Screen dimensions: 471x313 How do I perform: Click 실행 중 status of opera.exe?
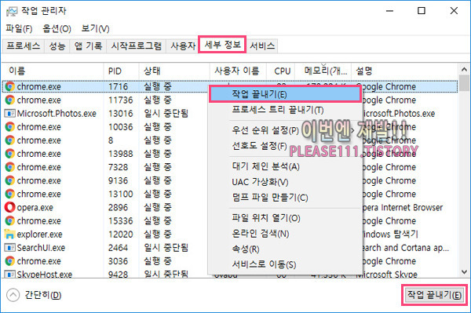[x=158, y=207]
